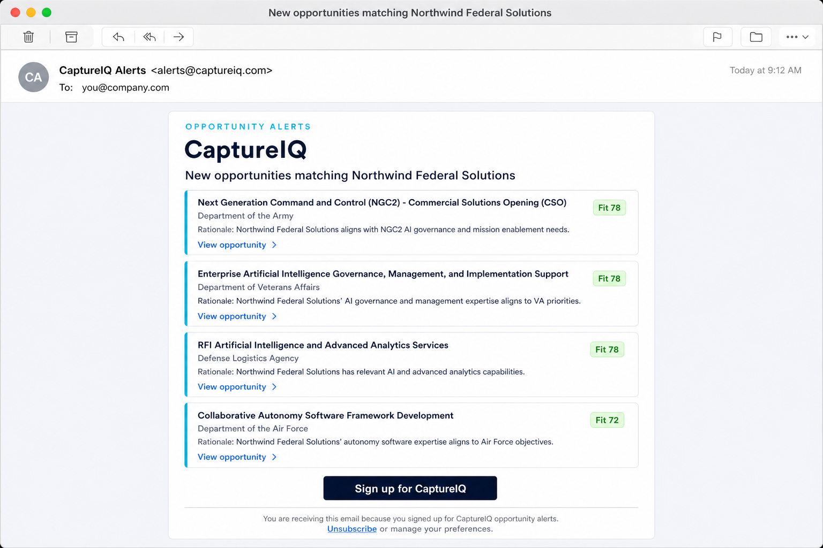Click 'Department of the Army' text
Viewport: 823px width, 548px height.
[x=245, y=216]
